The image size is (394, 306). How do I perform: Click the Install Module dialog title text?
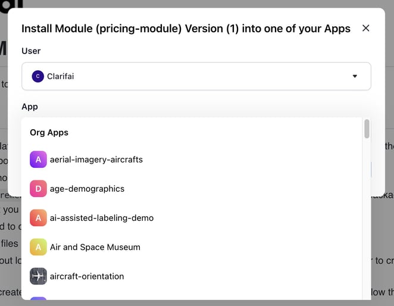click(x=186, y=29)
